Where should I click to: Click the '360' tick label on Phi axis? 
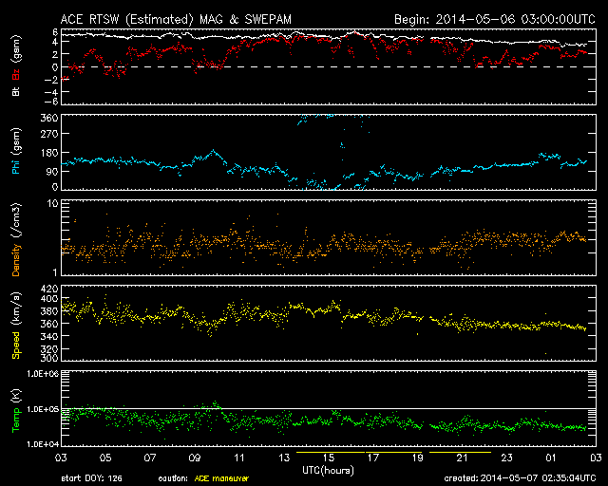tap(48, 118)
